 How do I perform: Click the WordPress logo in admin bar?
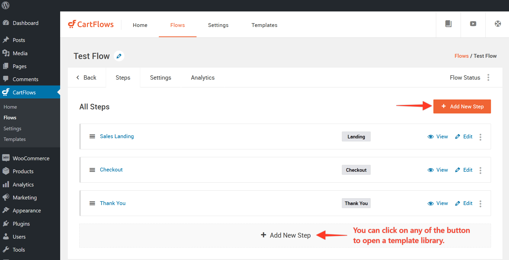(x=6, y=5)
